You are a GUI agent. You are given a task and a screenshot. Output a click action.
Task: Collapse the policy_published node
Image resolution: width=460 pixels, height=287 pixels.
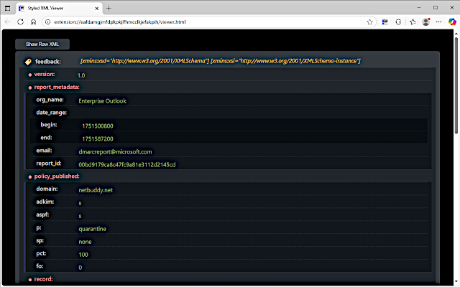pos(30,177)
